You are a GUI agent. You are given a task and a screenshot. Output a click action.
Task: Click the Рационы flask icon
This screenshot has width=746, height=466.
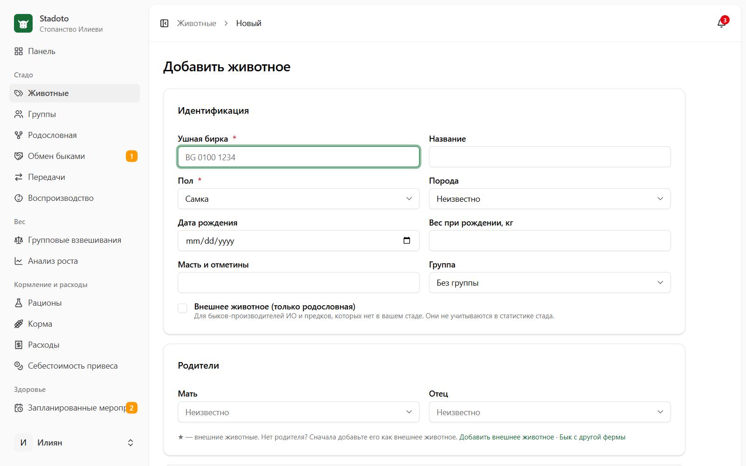pyautogui.click(x=19, y=303)
